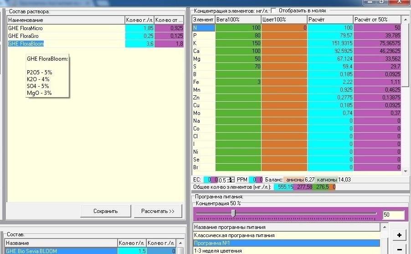Click the Вега100% cell for Fe element

pos(238,82)
